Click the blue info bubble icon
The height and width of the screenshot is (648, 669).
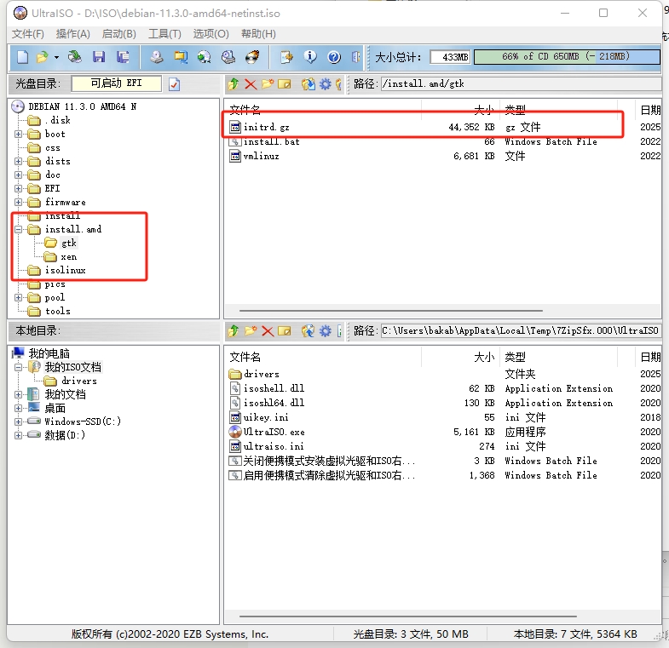(x=310, y=57)
